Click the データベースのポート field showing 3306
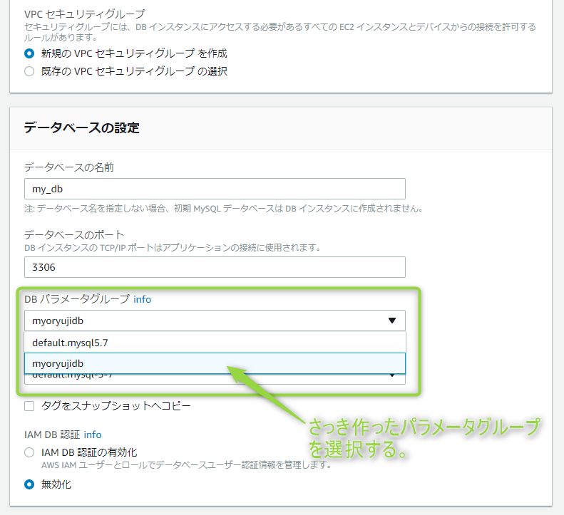Screen dimensions: 564x515 click(x=215, y=267)
